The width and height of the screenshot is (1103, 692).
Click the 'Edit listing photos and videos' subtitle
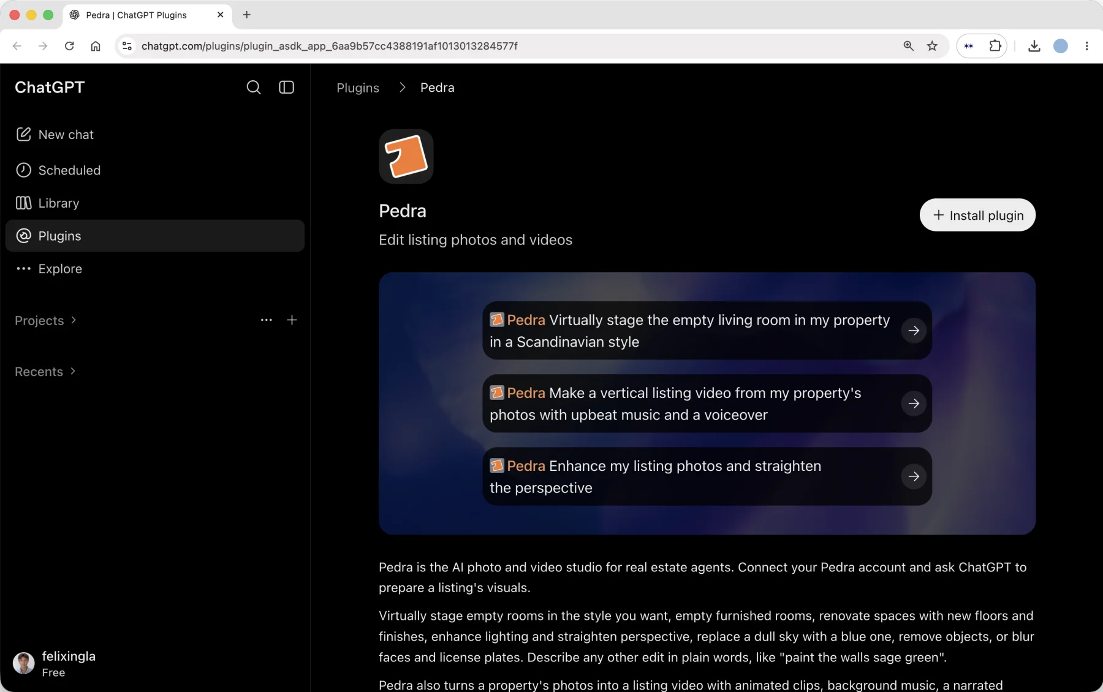pyautogui.click(x=476, y=240)
